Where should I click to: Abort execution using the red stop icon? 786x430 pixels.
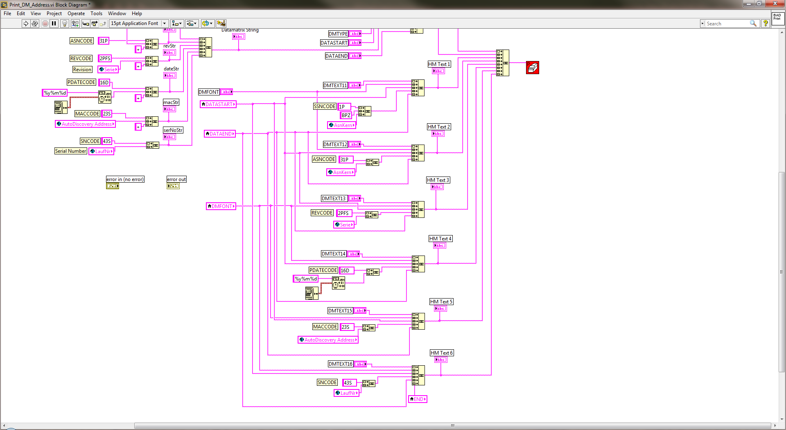tap(45, 23)
